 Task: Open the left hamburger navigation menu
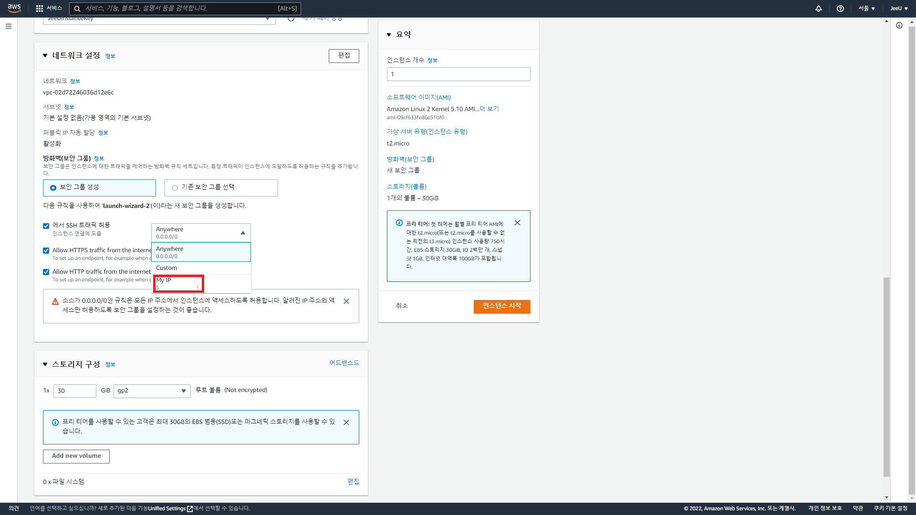point(9,26)
